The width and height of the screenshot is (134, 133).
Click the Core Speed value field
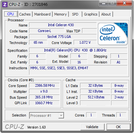coord(44,85)
